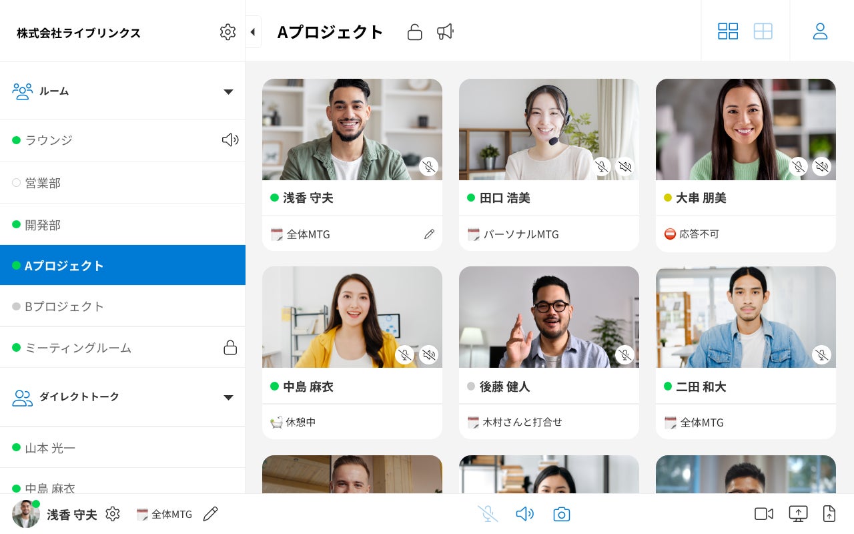Open 二田 和大's video thumbnail

point(746,317)
